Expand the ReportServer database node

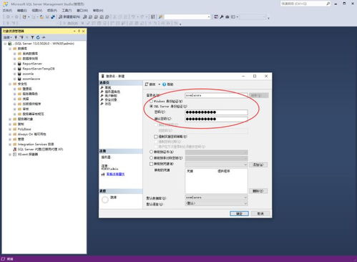(x=15, y=64)
